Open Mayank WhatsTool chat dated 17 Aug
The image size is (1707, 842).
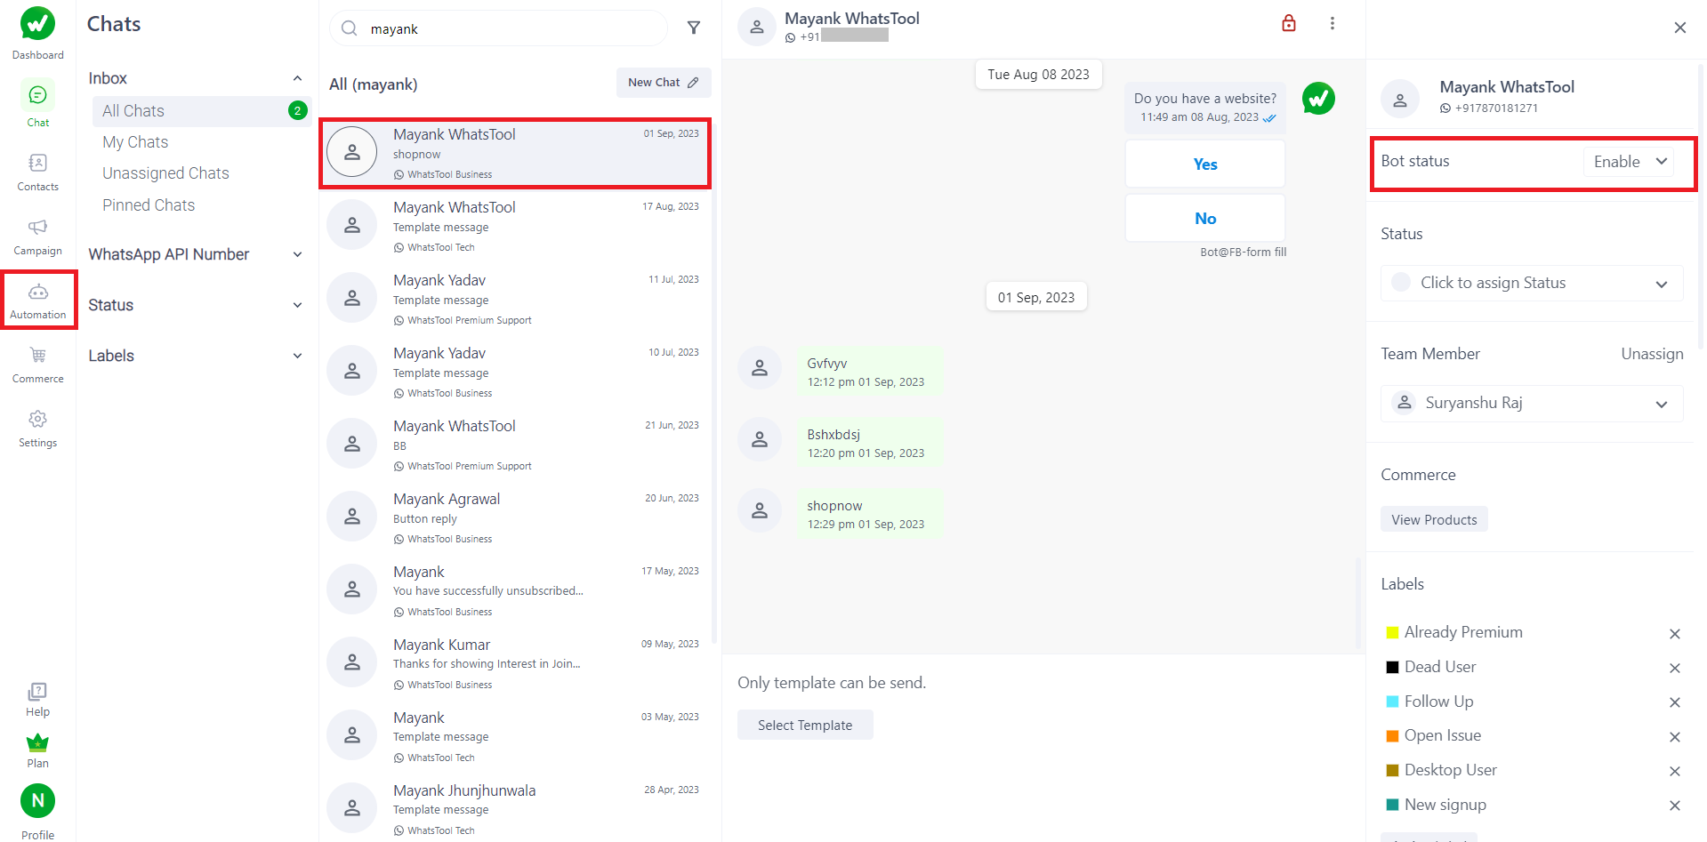(515, 226)
